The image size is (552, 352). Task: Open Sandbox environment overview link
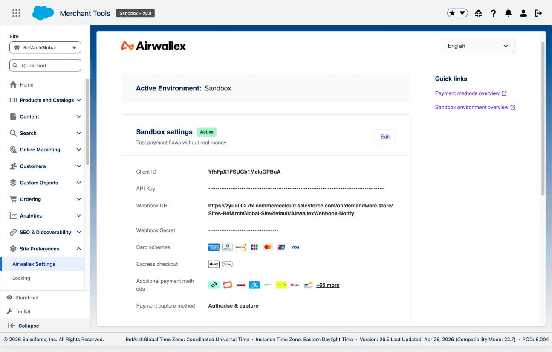(x=475, y=108)
